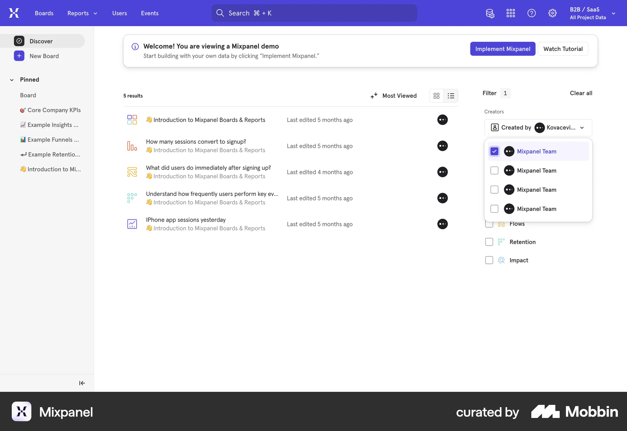627x431 pixels.
Task: Open the Most Viewed sort dropdown
Action: point(394,96)
